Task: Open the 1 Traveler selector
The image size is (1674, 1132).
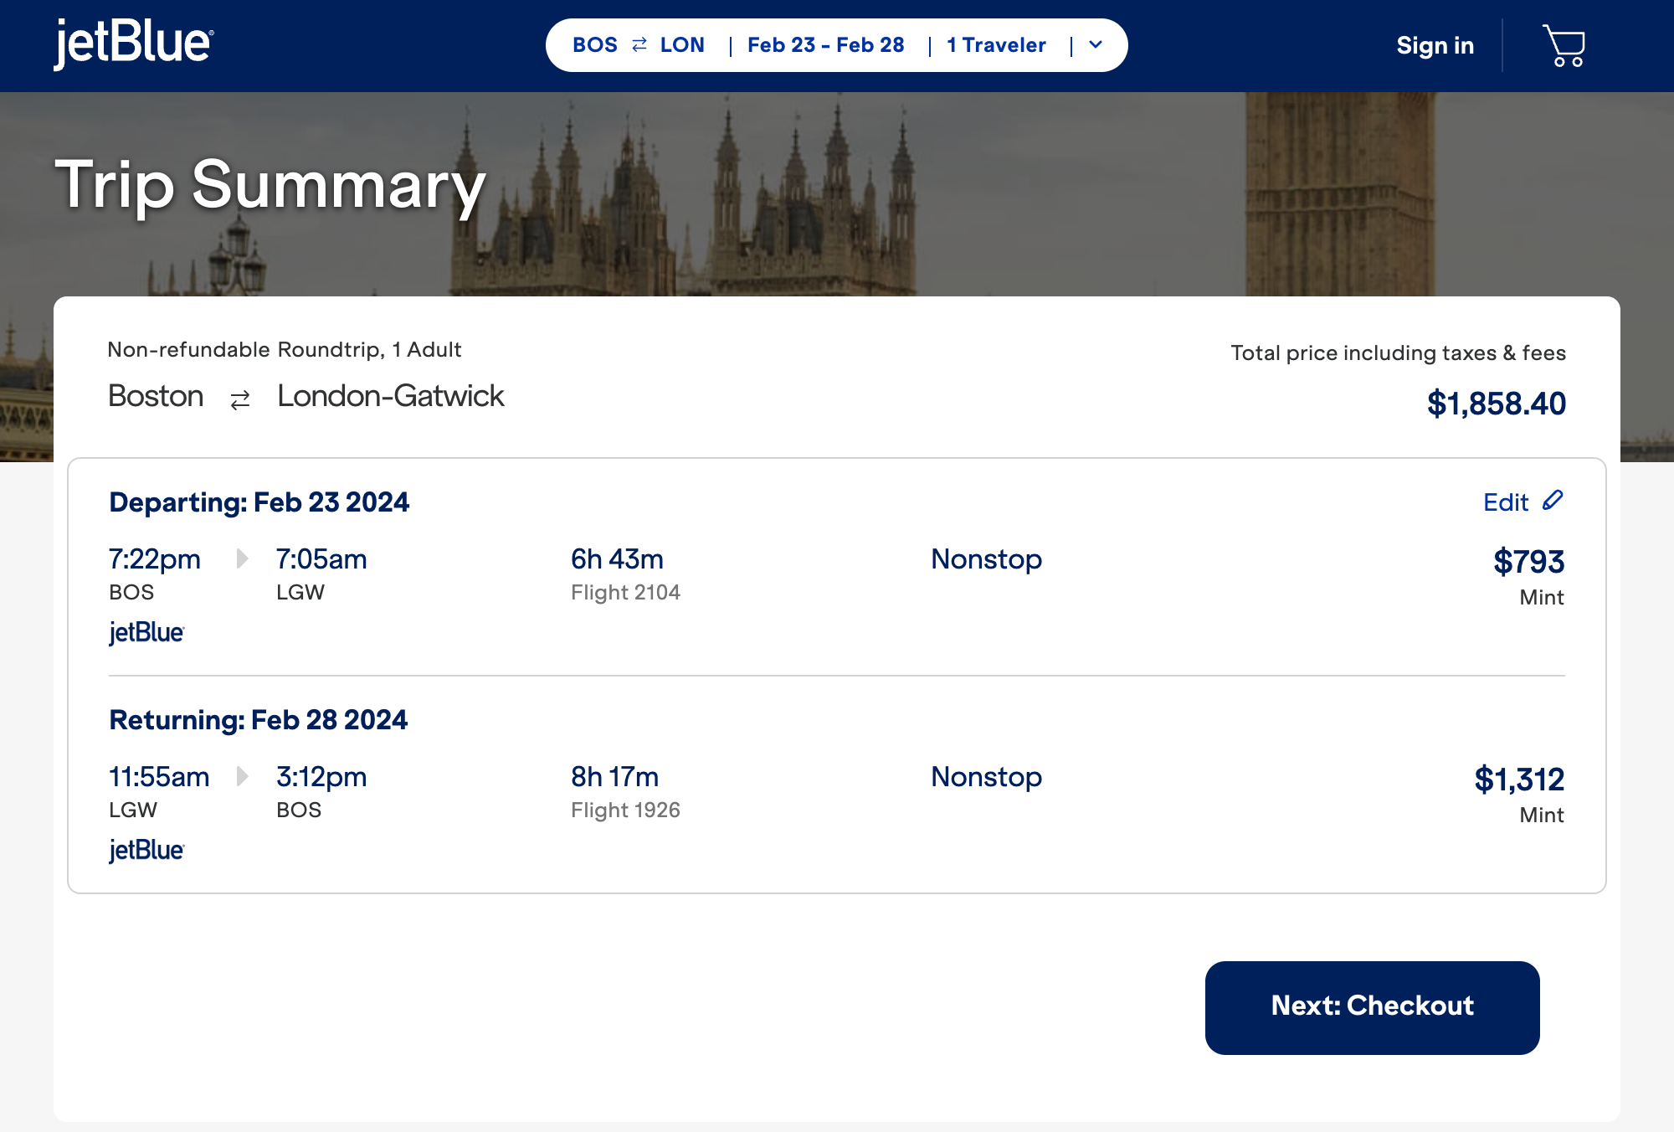Action: [996, 45]
